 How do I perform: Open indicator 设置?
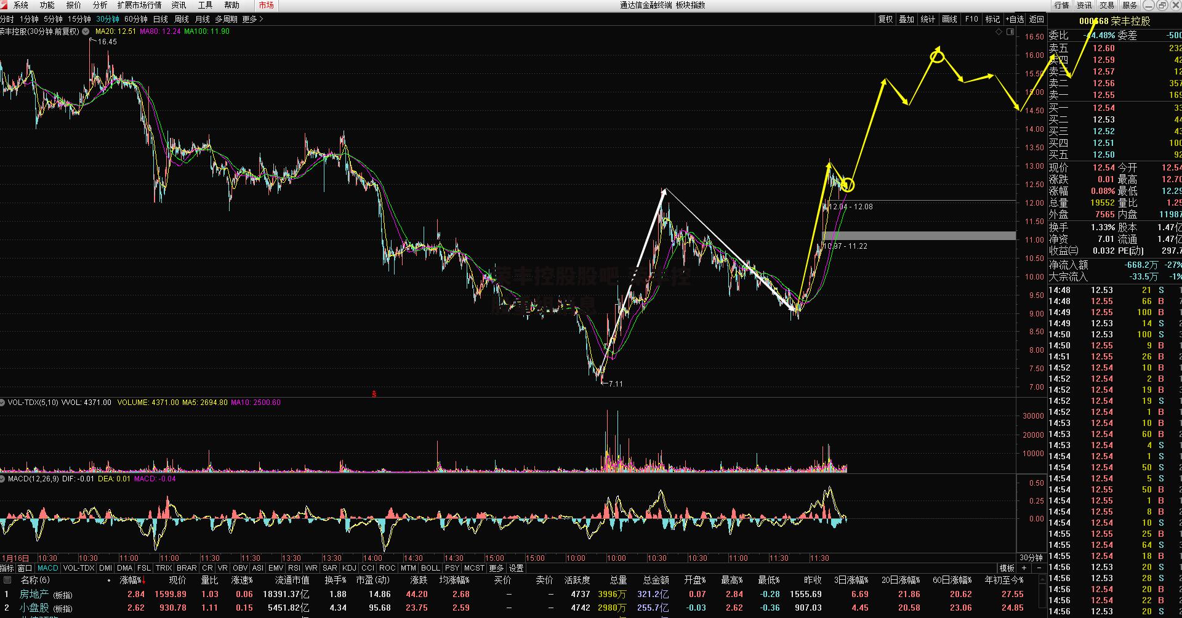pos(516,568)
